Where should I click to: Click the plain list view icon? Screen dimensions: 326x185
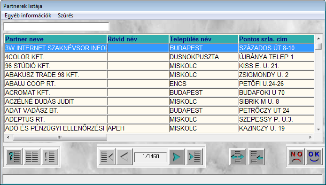click(32, 157)
